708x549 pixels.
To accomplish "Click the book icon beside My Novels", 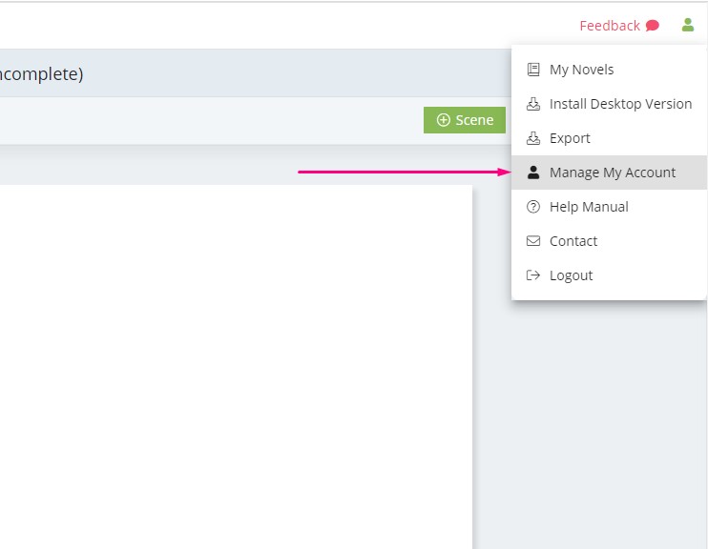I will (x=533, y=70).
